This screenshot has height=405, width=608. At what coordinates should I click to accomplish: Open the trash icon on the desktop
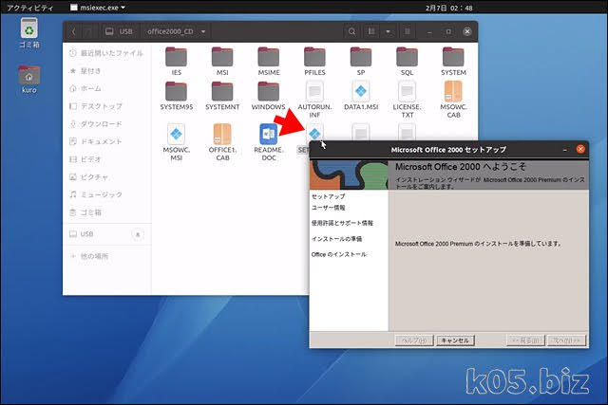click(29, 33)
